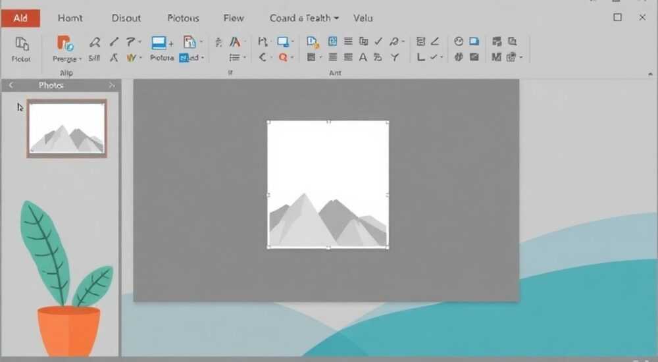Click the round clock-face icon

tap(459, 41)
